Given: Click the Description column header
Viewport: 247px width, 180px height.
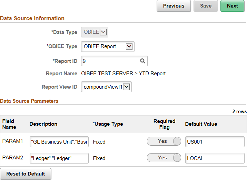Looking at the screenshot, I should coord(43,124).
